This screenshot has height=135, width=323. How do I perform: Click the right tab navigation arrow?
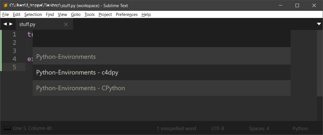pyautogui.click(x=11, y=24)
